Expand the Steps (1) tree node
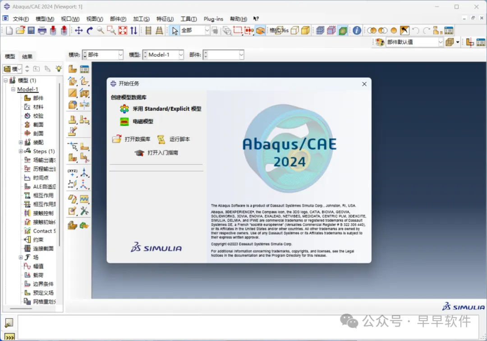The height and width of the screenshot is (341, 487). pyautogui.click(x=20, y=151)
